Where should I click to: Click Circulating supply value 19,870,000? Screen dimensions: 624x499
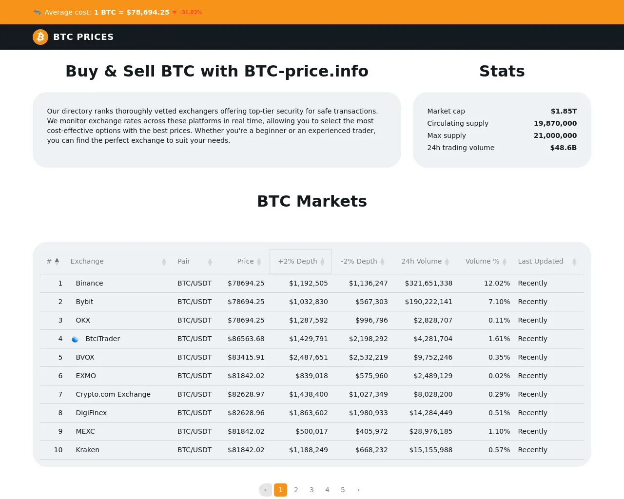tap(555, 123)
